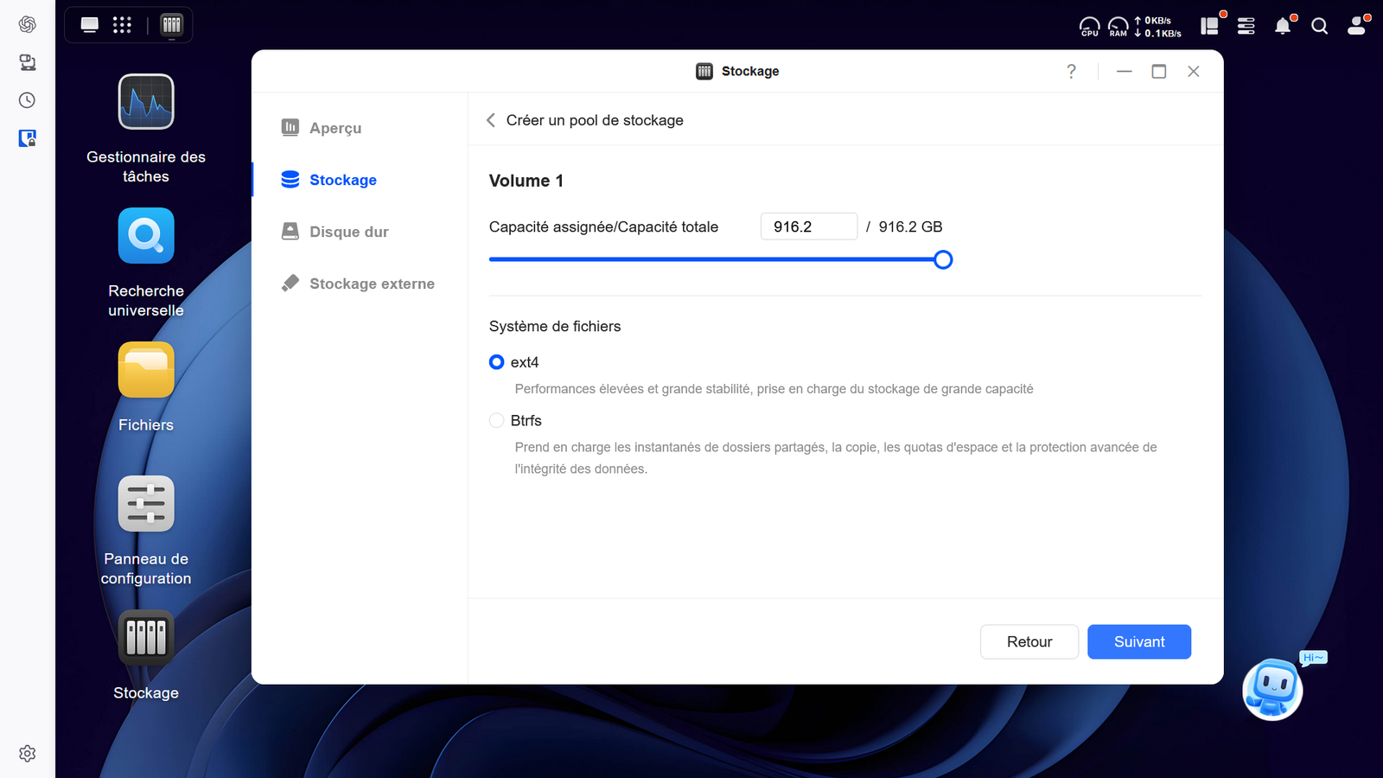This screenshot has height=778, width=1383.
Task: Open the Stockage externe section
Action: [x=372, y=283]
